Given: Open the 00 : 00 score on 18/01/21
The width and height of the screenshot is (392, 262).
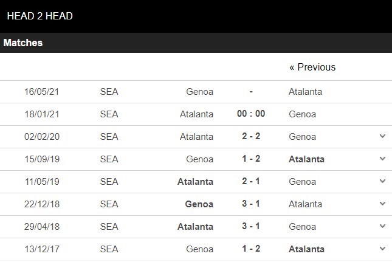Looking at the screenshot, I should (x=251, y=114).
